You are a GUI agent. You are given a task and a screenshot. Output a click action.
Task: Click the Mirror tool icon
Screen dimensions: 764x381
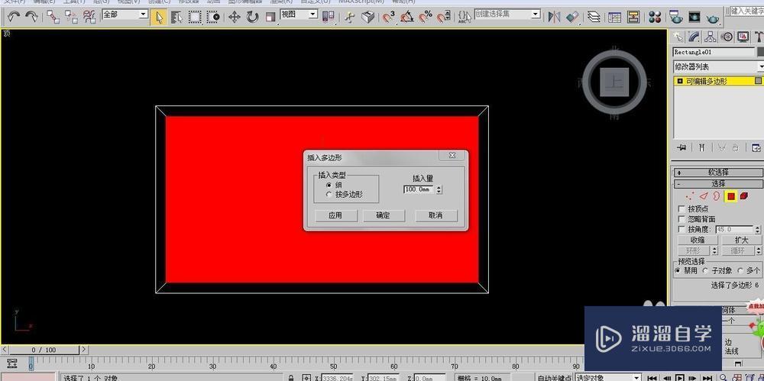tap(554, 17)
